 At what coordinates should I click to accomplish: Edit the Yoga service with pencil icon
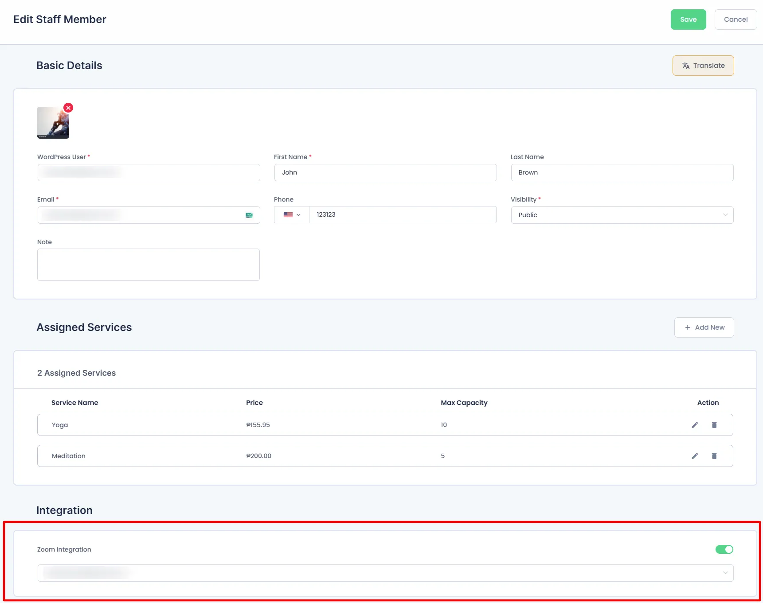click(695, 425)
